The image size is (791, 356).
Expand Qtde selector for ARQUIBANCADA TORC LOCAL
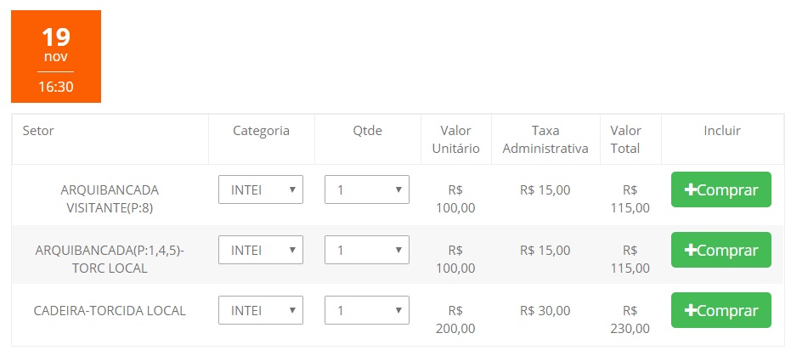pyautogui.click(x=367, y=250)
